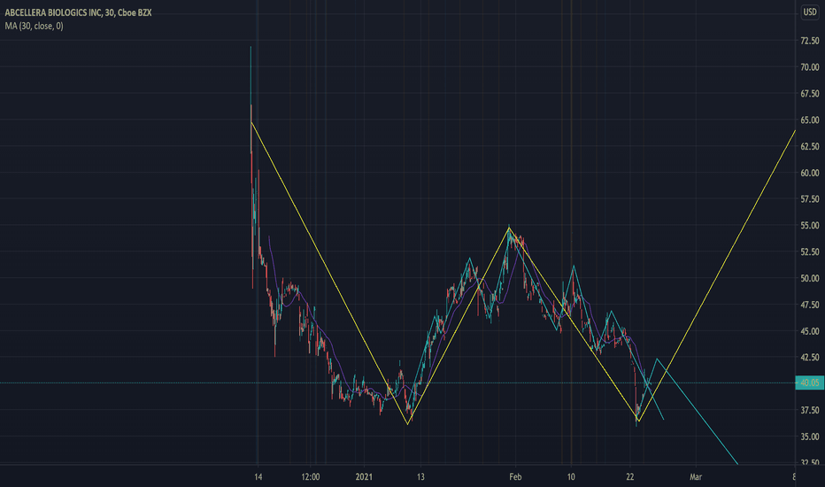Open the USD currency selector
This screenshot has height=487, width=825.
(810, 12)
